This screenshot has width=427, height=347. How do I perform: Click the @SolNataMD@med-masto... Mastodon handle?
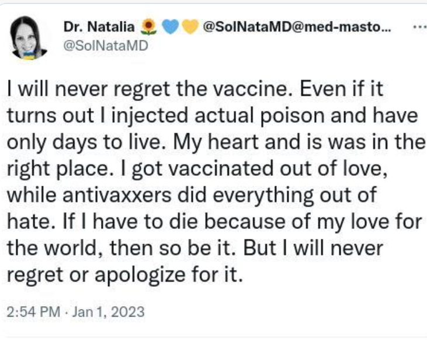click(x=297, y=27)
